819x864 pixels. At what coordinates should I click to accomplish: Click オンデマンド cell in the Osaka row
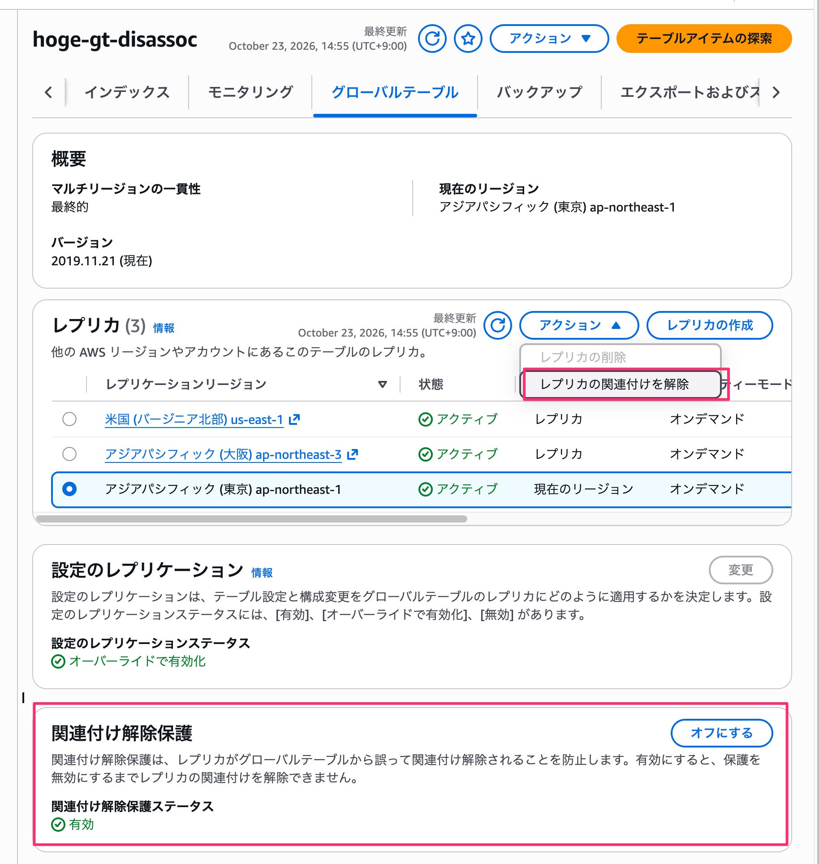[707, 454]
